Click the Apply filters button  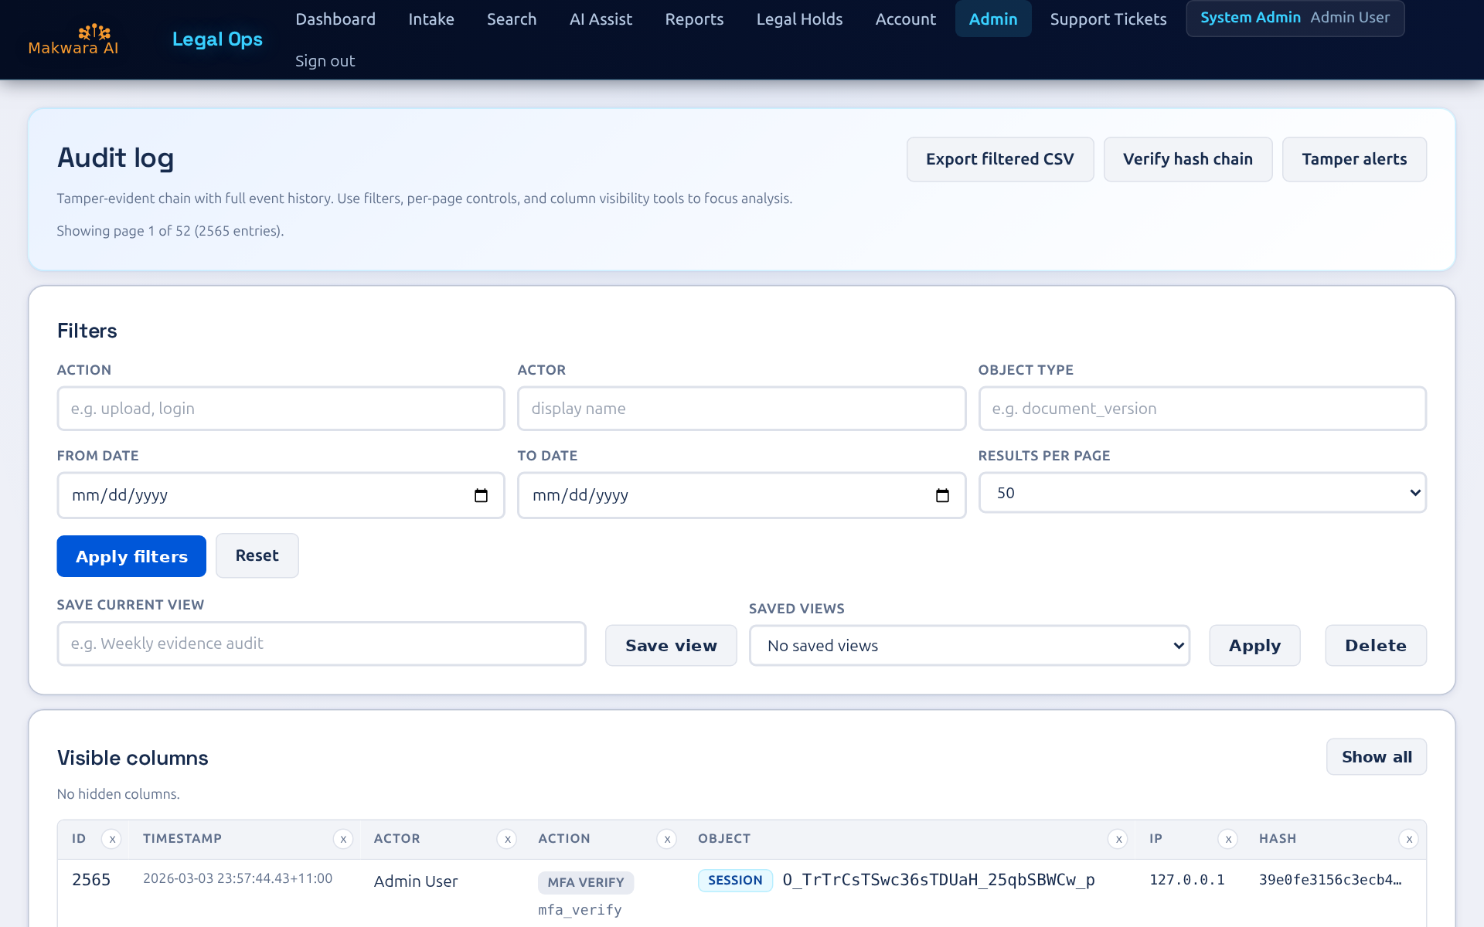point(131,556)
